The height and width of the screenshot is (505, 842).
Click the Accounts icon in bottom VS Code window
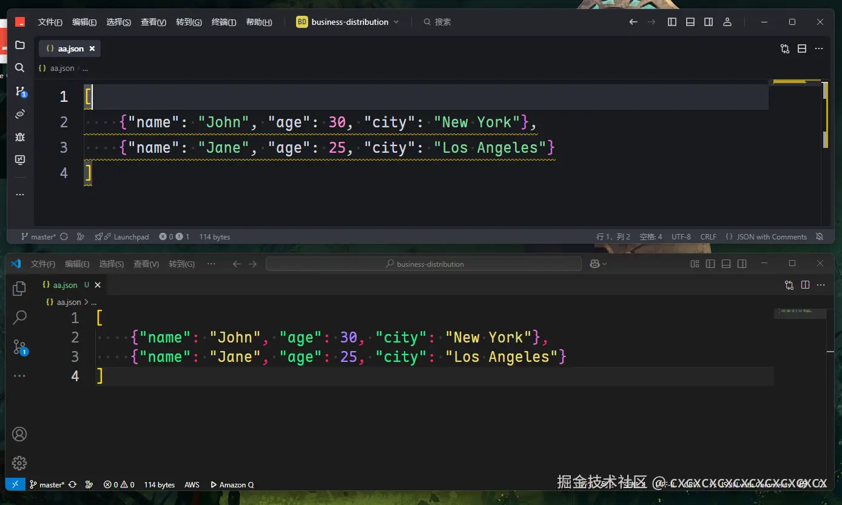[x=19, y=434]
